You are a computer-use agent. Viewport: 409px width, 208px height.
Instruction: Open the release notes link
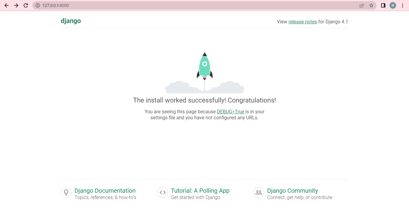[303, 22]
